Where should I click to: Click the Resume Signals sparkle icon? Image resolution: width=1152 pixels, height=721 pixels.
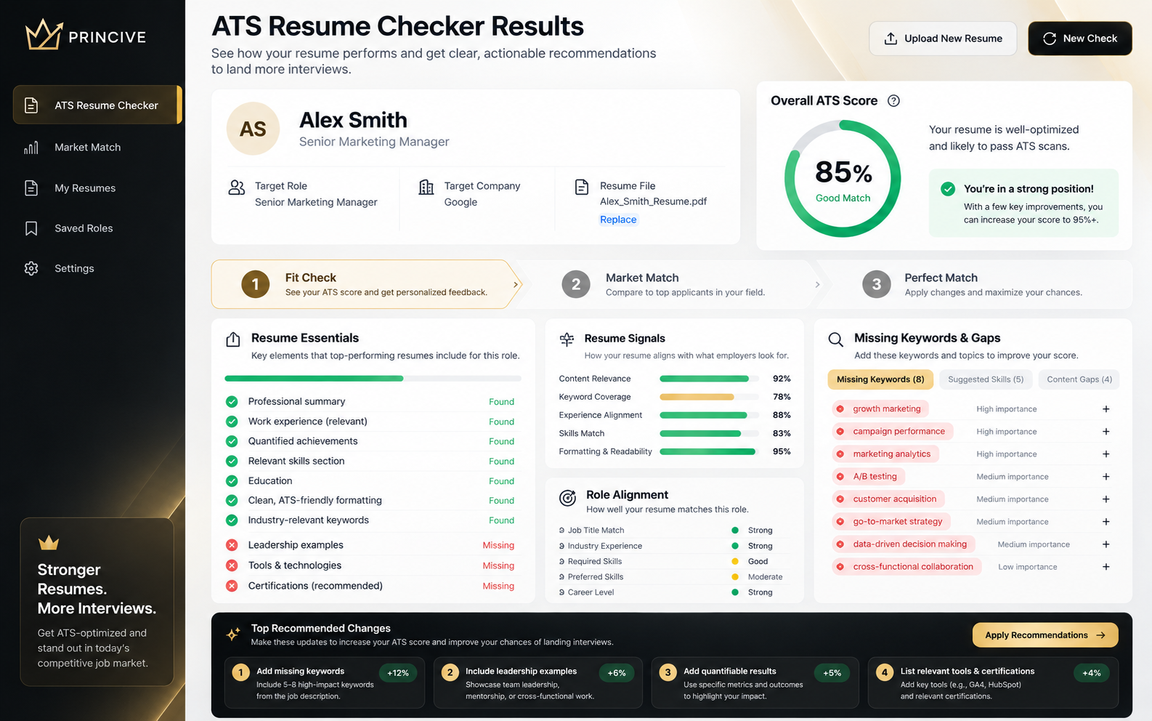point(567,339)
